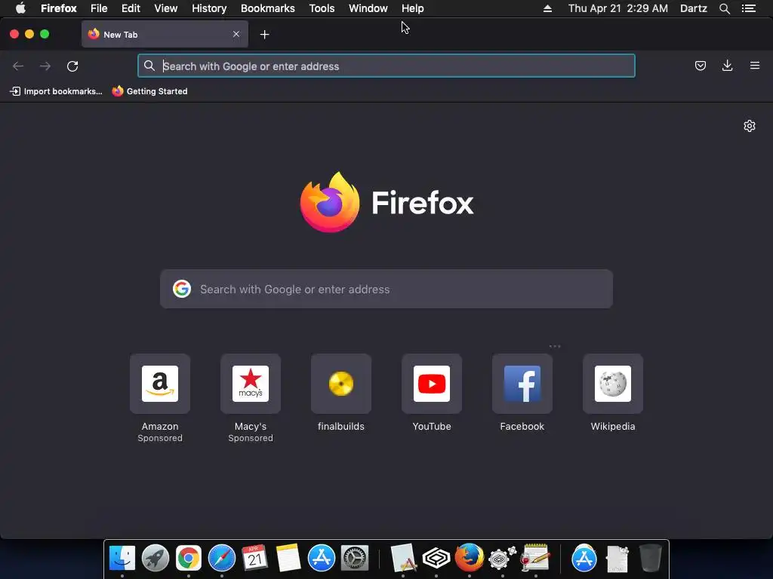Launch Safari from the dock
Viewport: 773px width, 579px height.
[x=222, y=559]
